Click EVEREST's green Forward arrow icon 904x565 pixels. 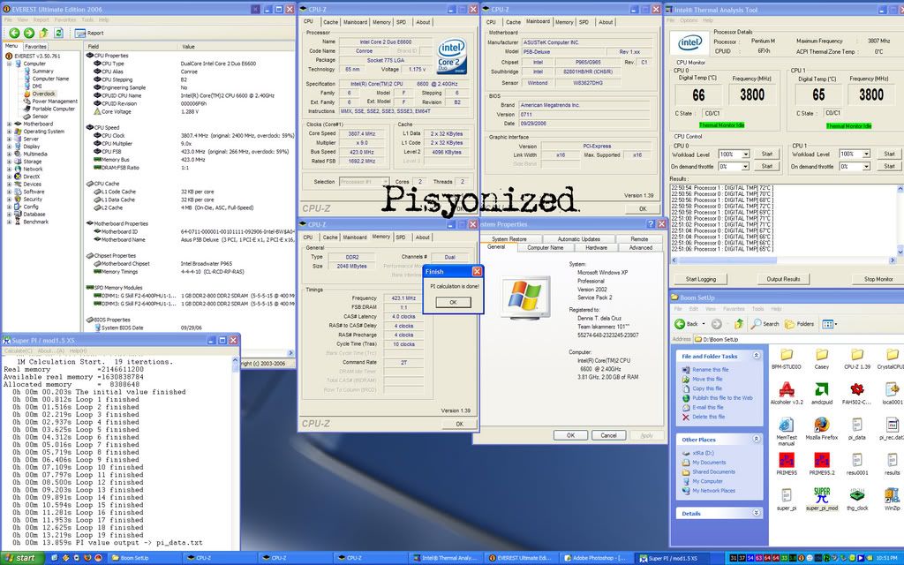click(x=29, y=33)
